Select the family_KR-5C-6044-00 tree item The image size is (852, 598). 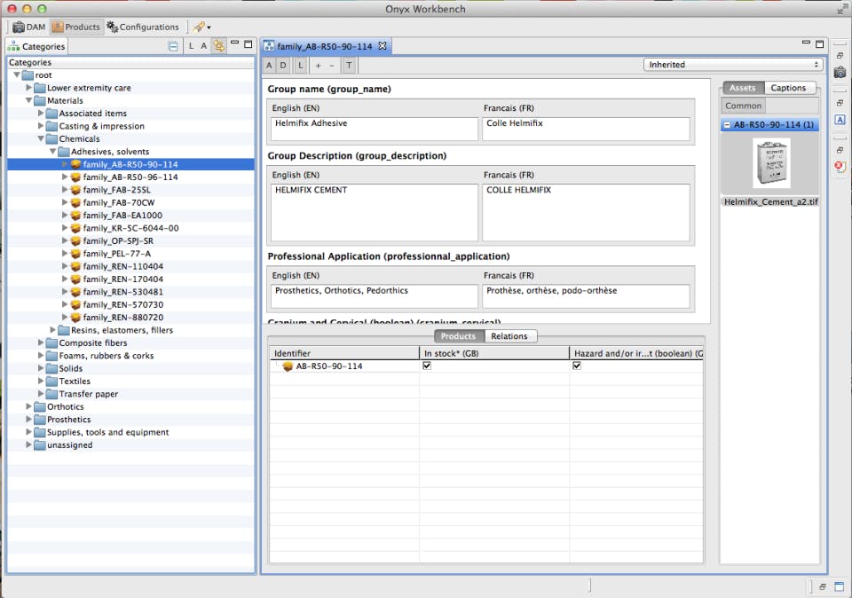point(131,228)
